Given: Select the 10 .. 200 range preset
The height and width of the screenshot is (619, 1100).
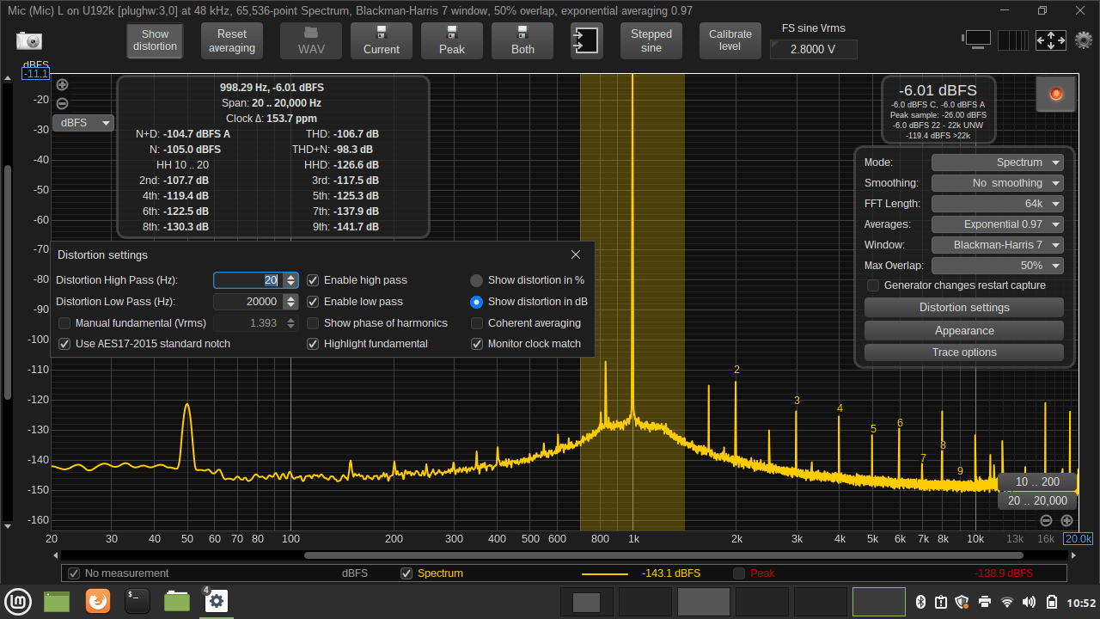Looking at the screenshot, I should click(x=1037, y=481).
